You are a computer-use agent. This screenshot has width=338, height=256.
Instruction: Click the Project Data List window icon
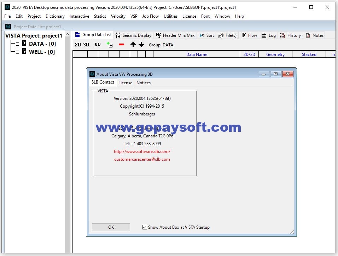click(8, 27)
